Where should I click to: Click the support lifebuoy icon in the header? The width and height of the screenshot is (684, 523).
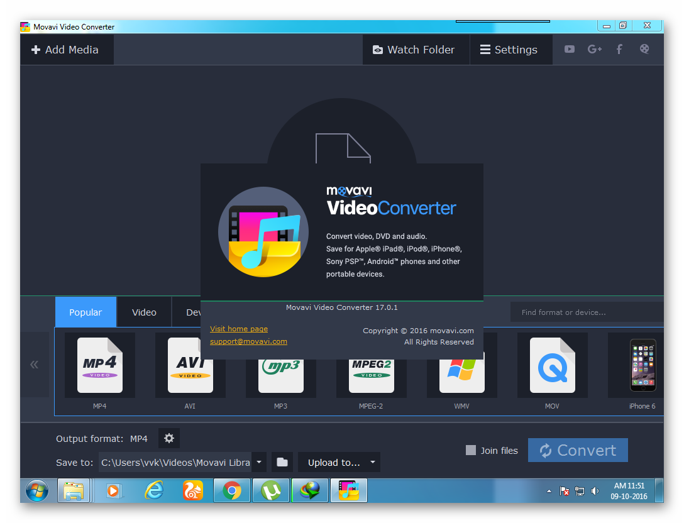pyautogui.click(x=644, y=49)
